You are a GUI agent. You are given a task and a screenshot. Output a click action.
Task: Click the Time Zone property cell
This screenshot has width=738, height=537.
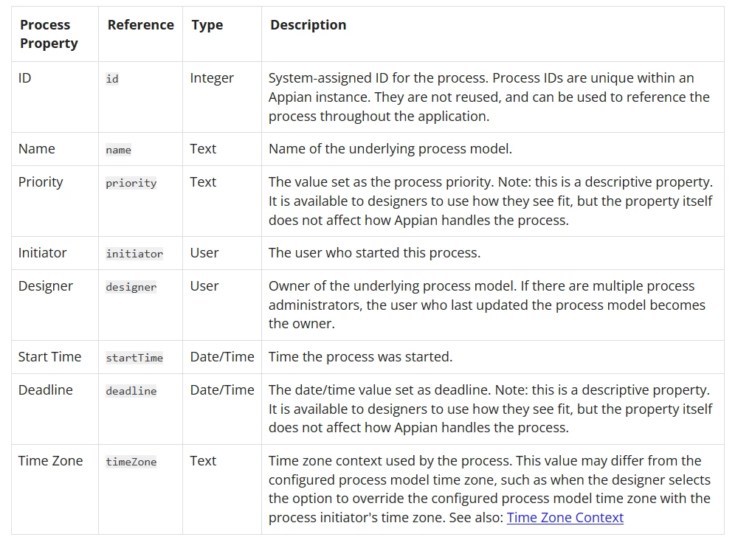tap(50, 461)
